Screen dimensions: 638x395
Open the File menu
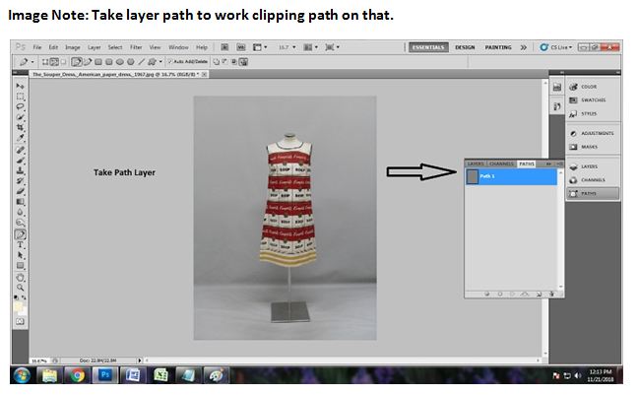(37, 47)
